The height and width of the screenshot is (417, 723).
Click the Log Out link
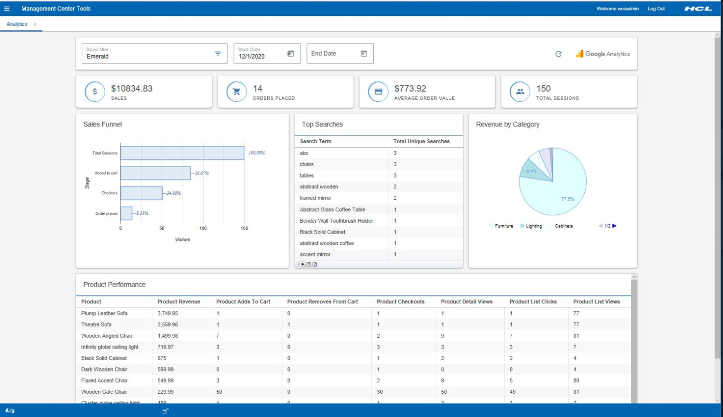[656, 8]
